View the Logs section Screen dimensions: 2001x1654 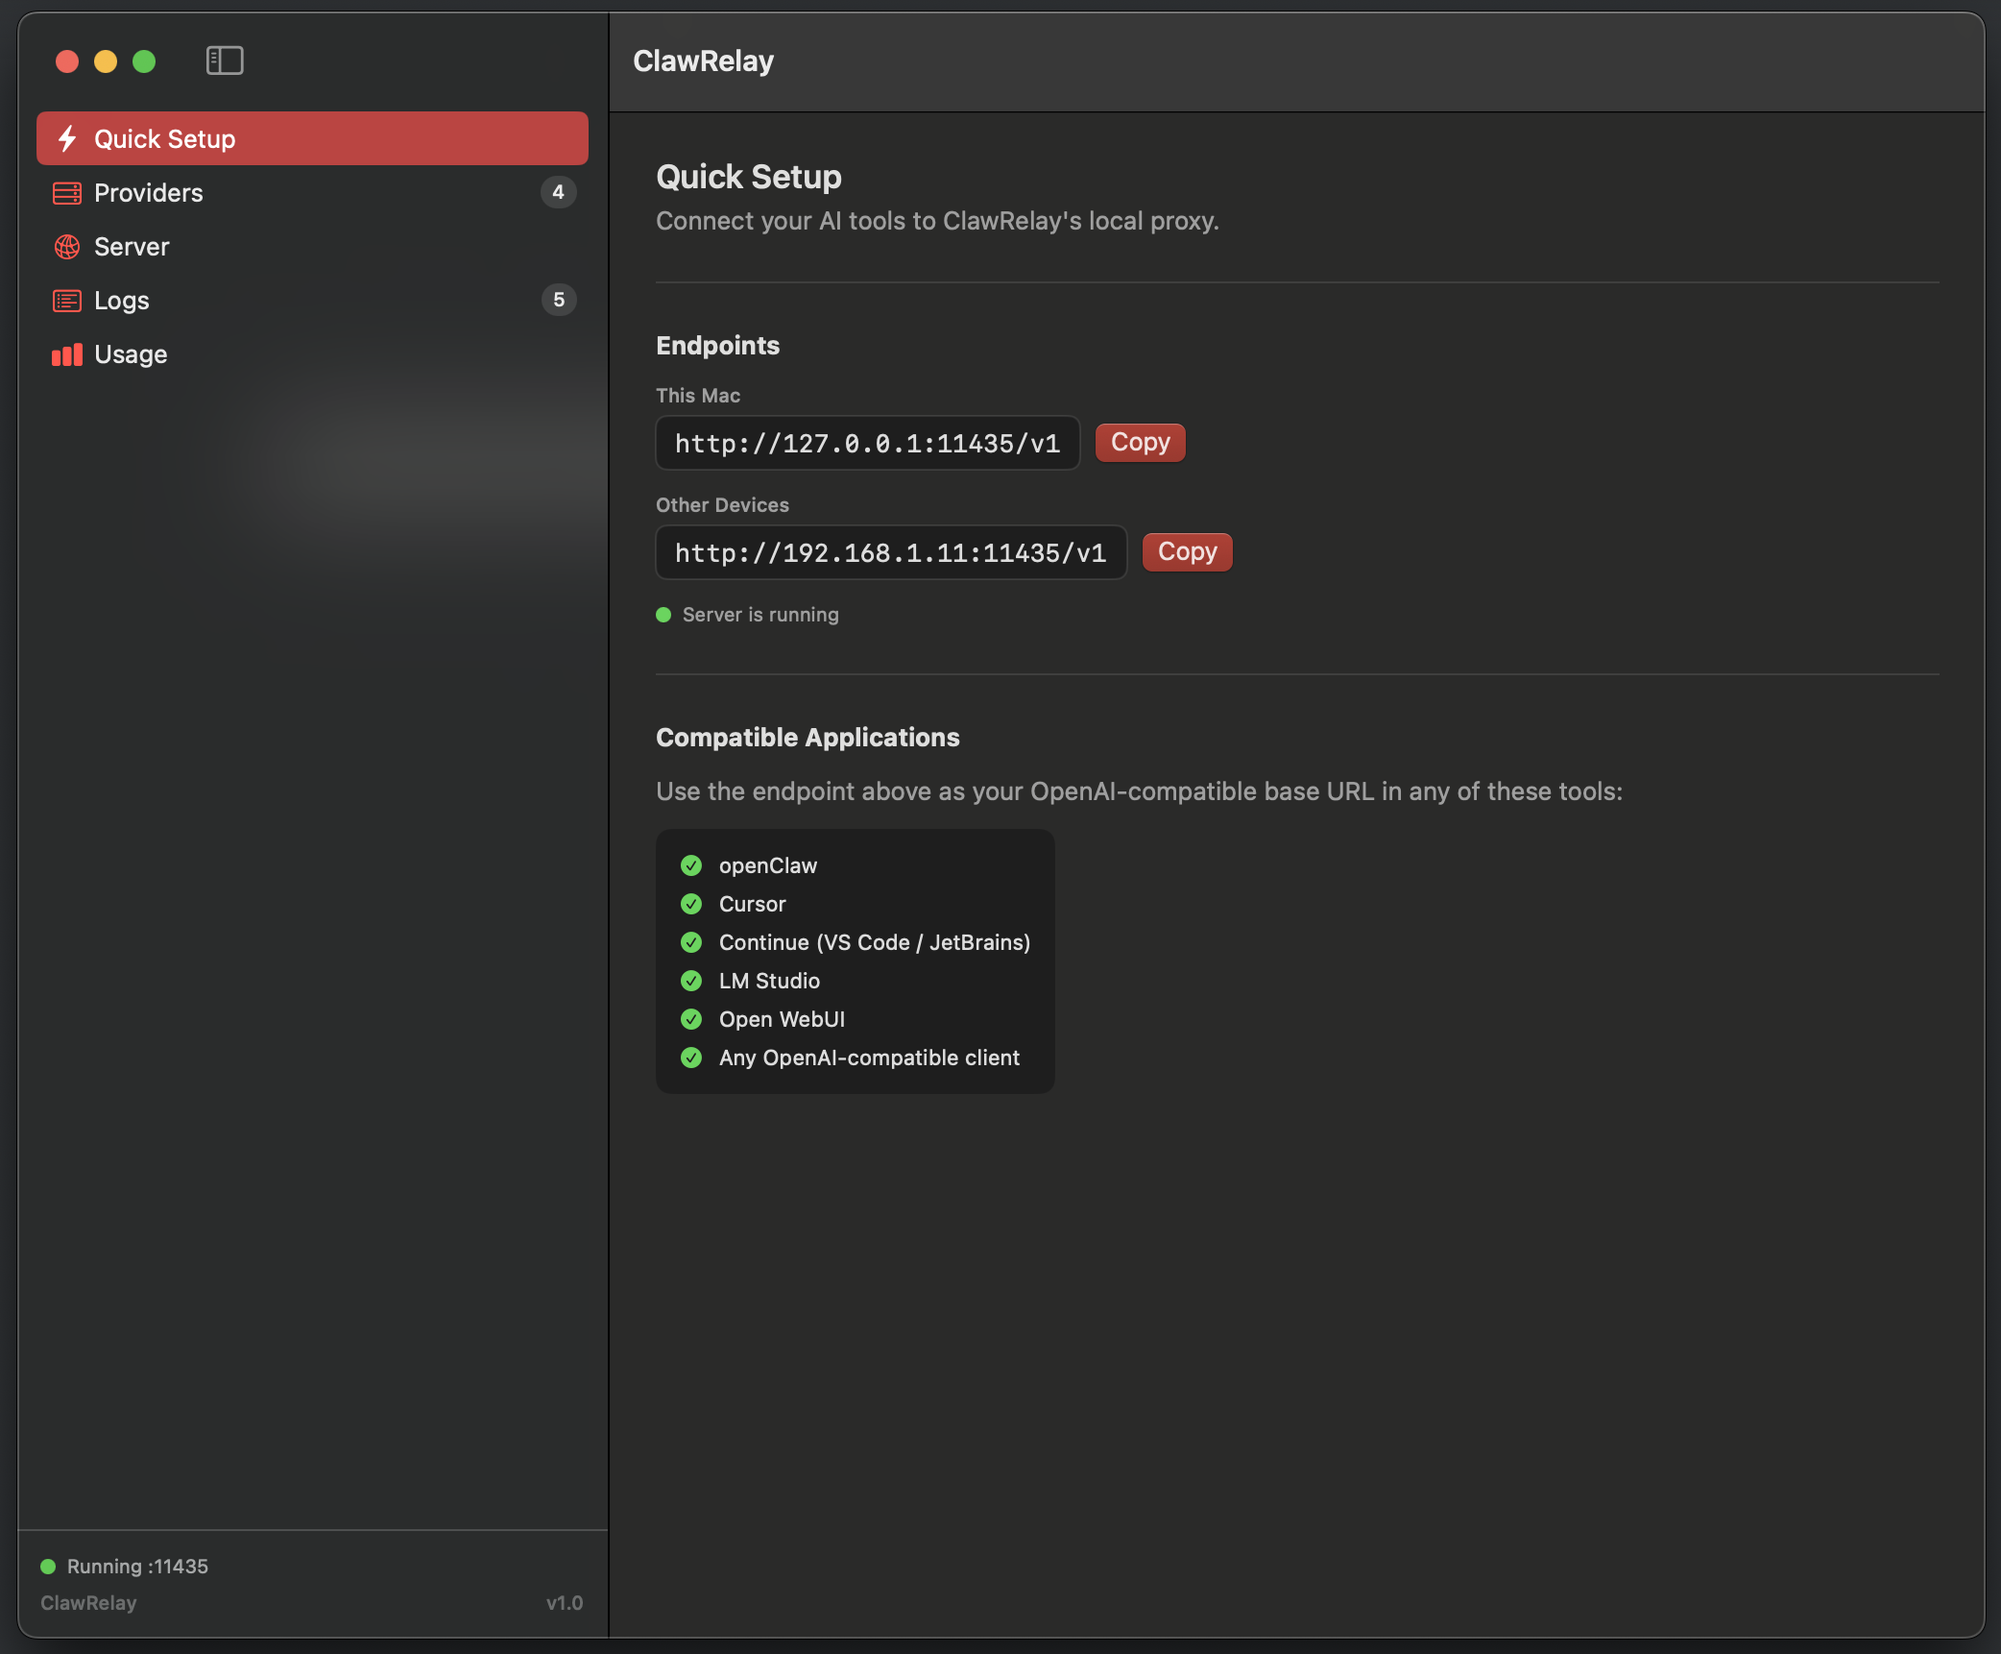point(312,301)
